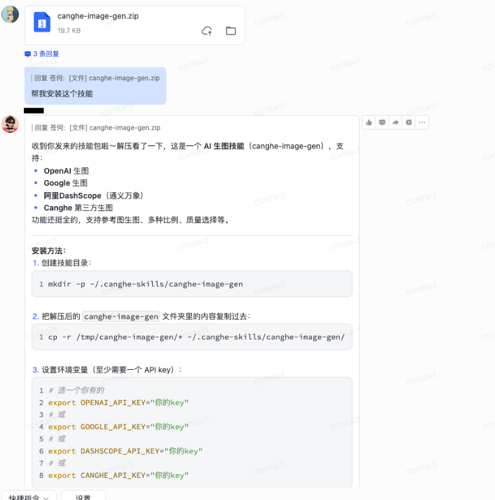Click the bullet item OpenAI 生图
The image size is (495, 500).
tap(66, 171)
